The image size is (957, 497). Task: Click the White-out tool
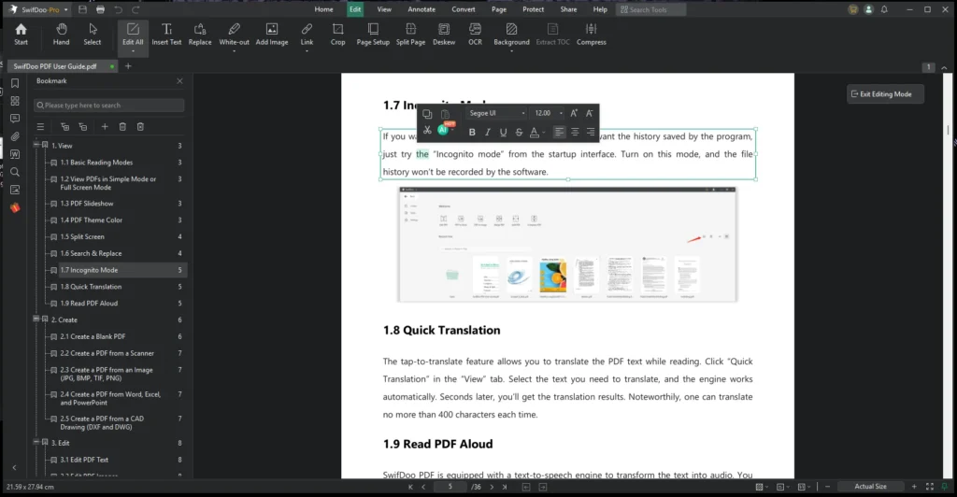[234, 35]
